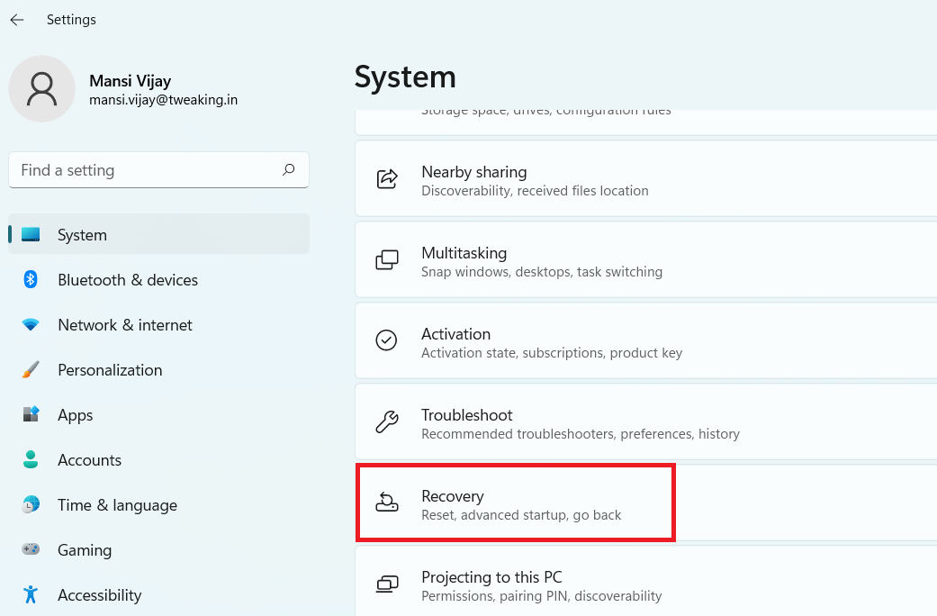Click the Personalization paintbrush icon
937x616 pixels.
(31, 370)
